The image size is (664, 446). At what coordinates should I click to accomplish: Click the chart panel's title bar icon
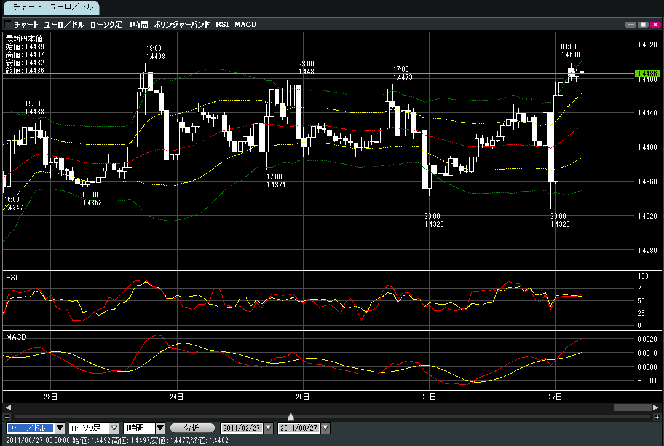click(x=7, y=25)
